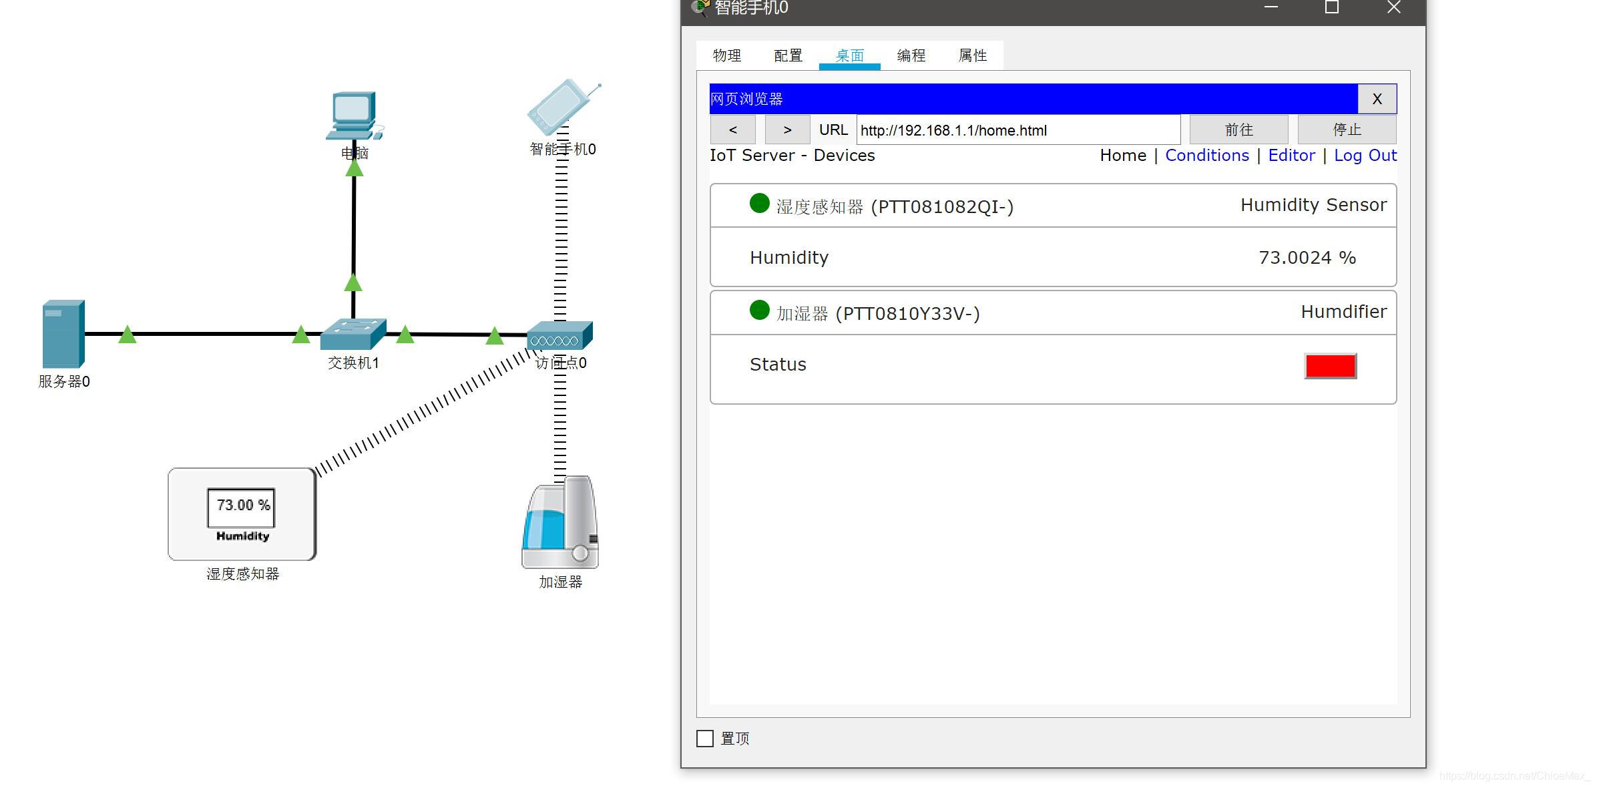The width and height of the screenshot is (1597, 788).
Task: Click the browser back arrow button
Action: pos(732,130)
